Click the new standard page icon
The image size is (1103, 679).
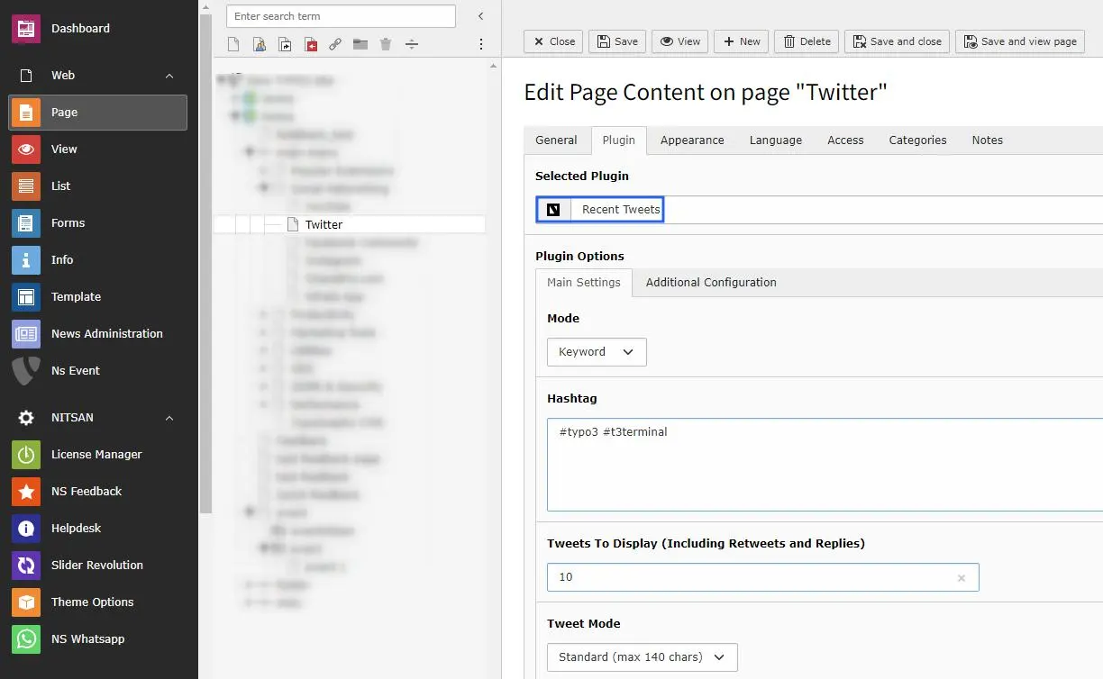click(234, 44)
